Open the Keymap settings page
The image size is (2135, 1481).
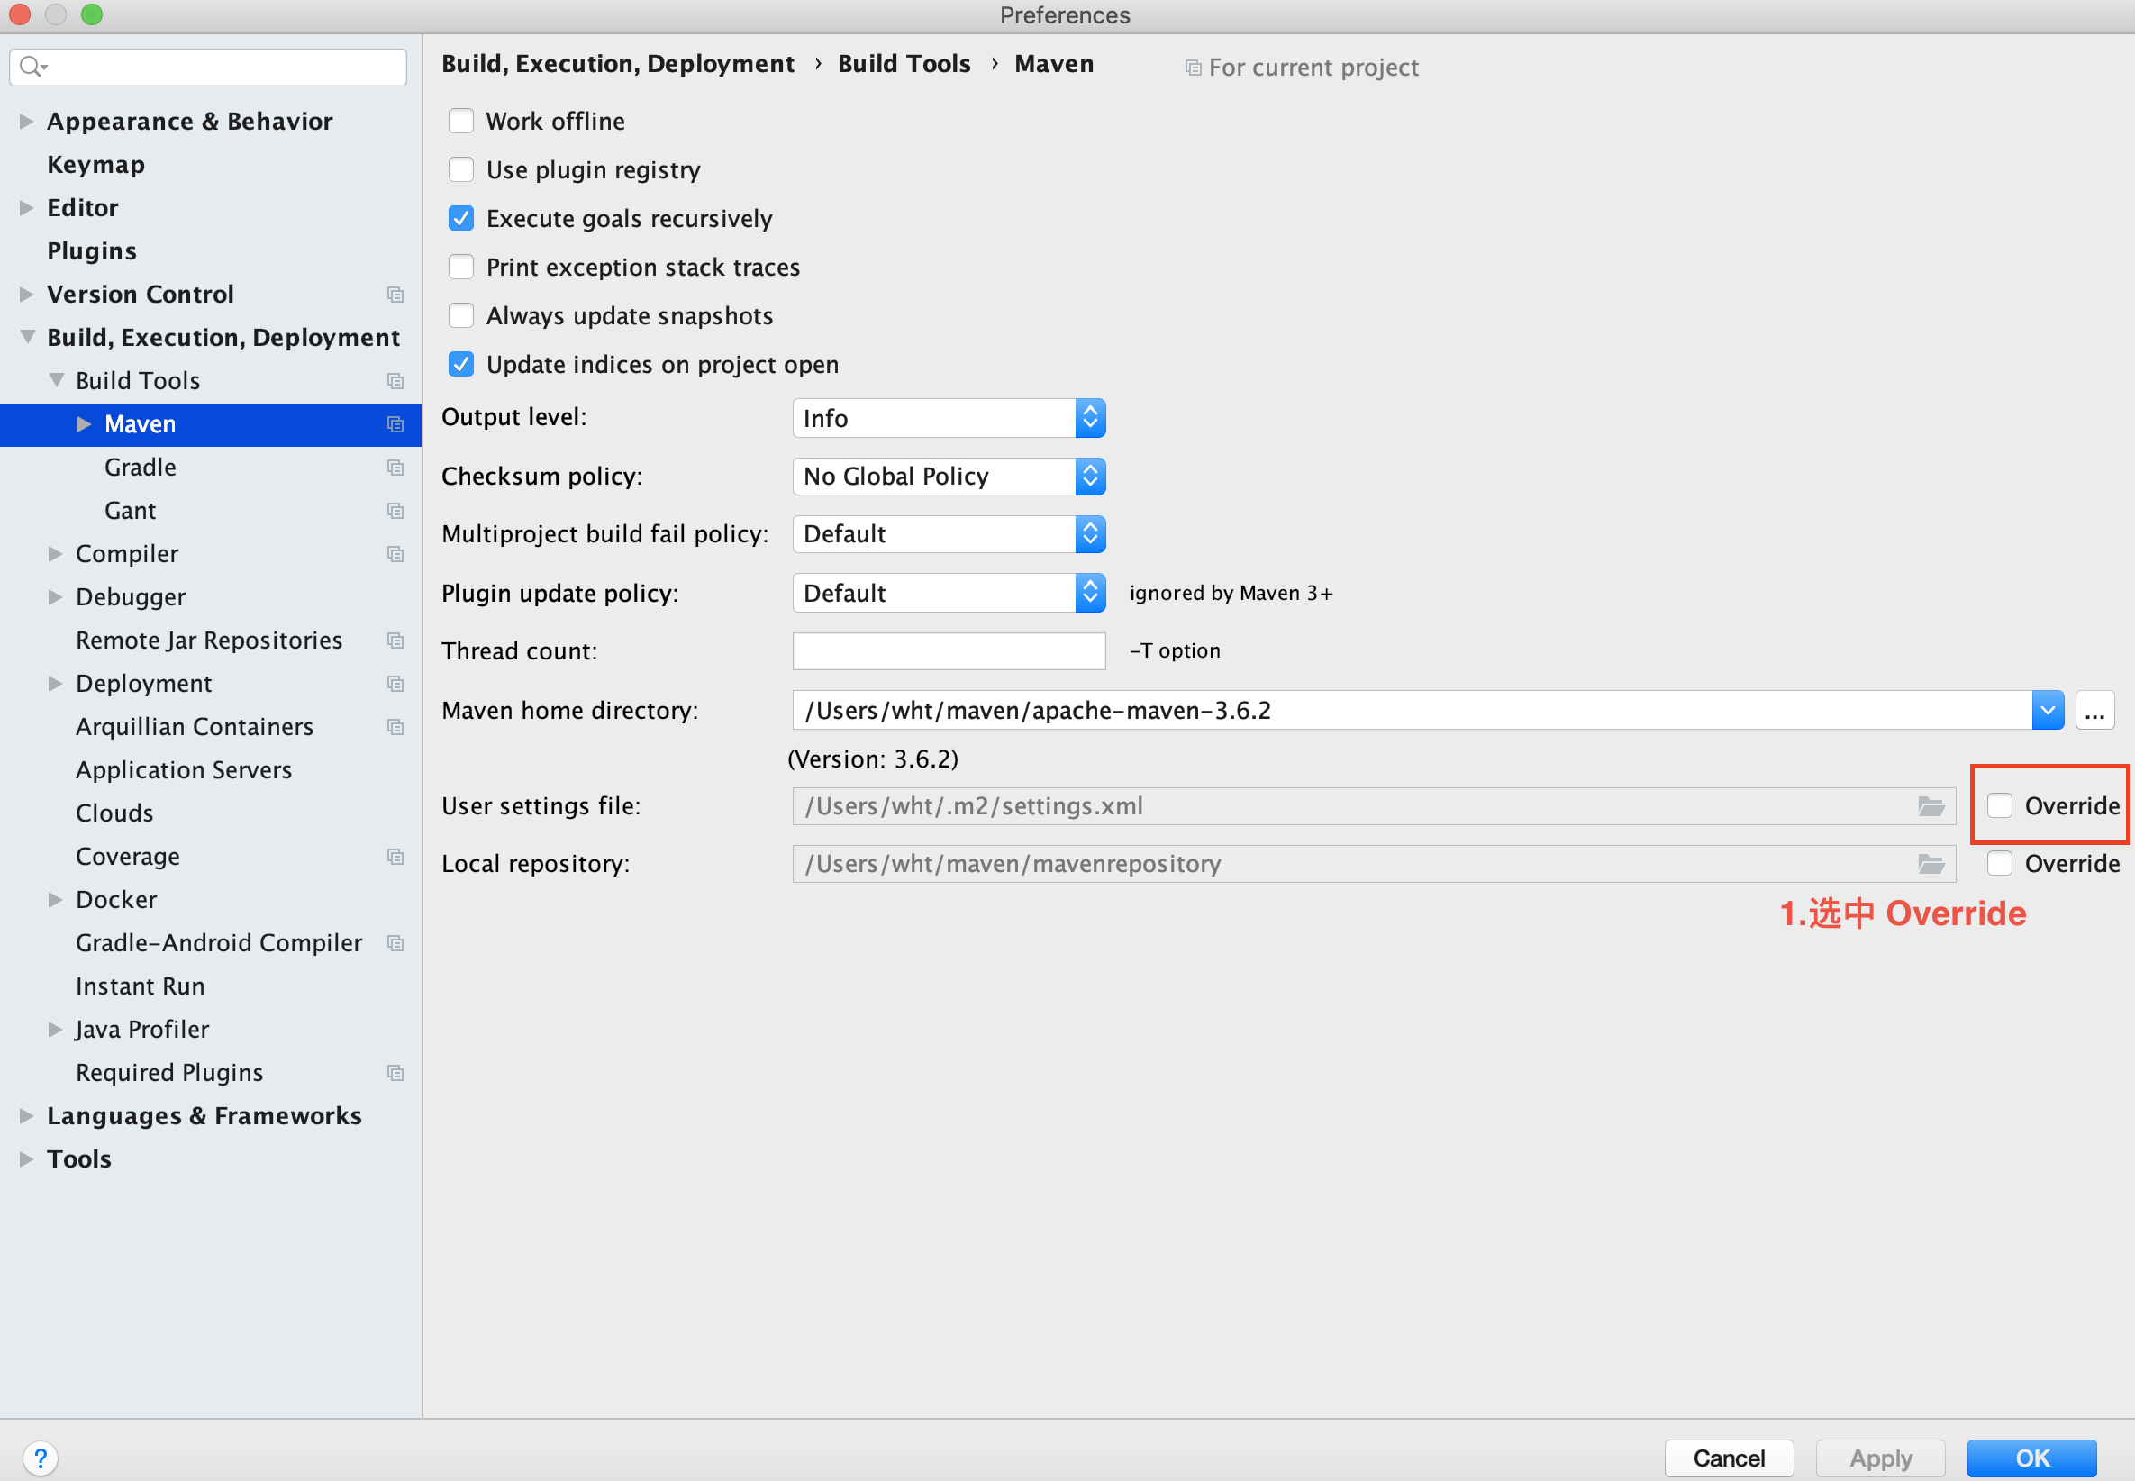pyautogui.click(x=96, y=165)
